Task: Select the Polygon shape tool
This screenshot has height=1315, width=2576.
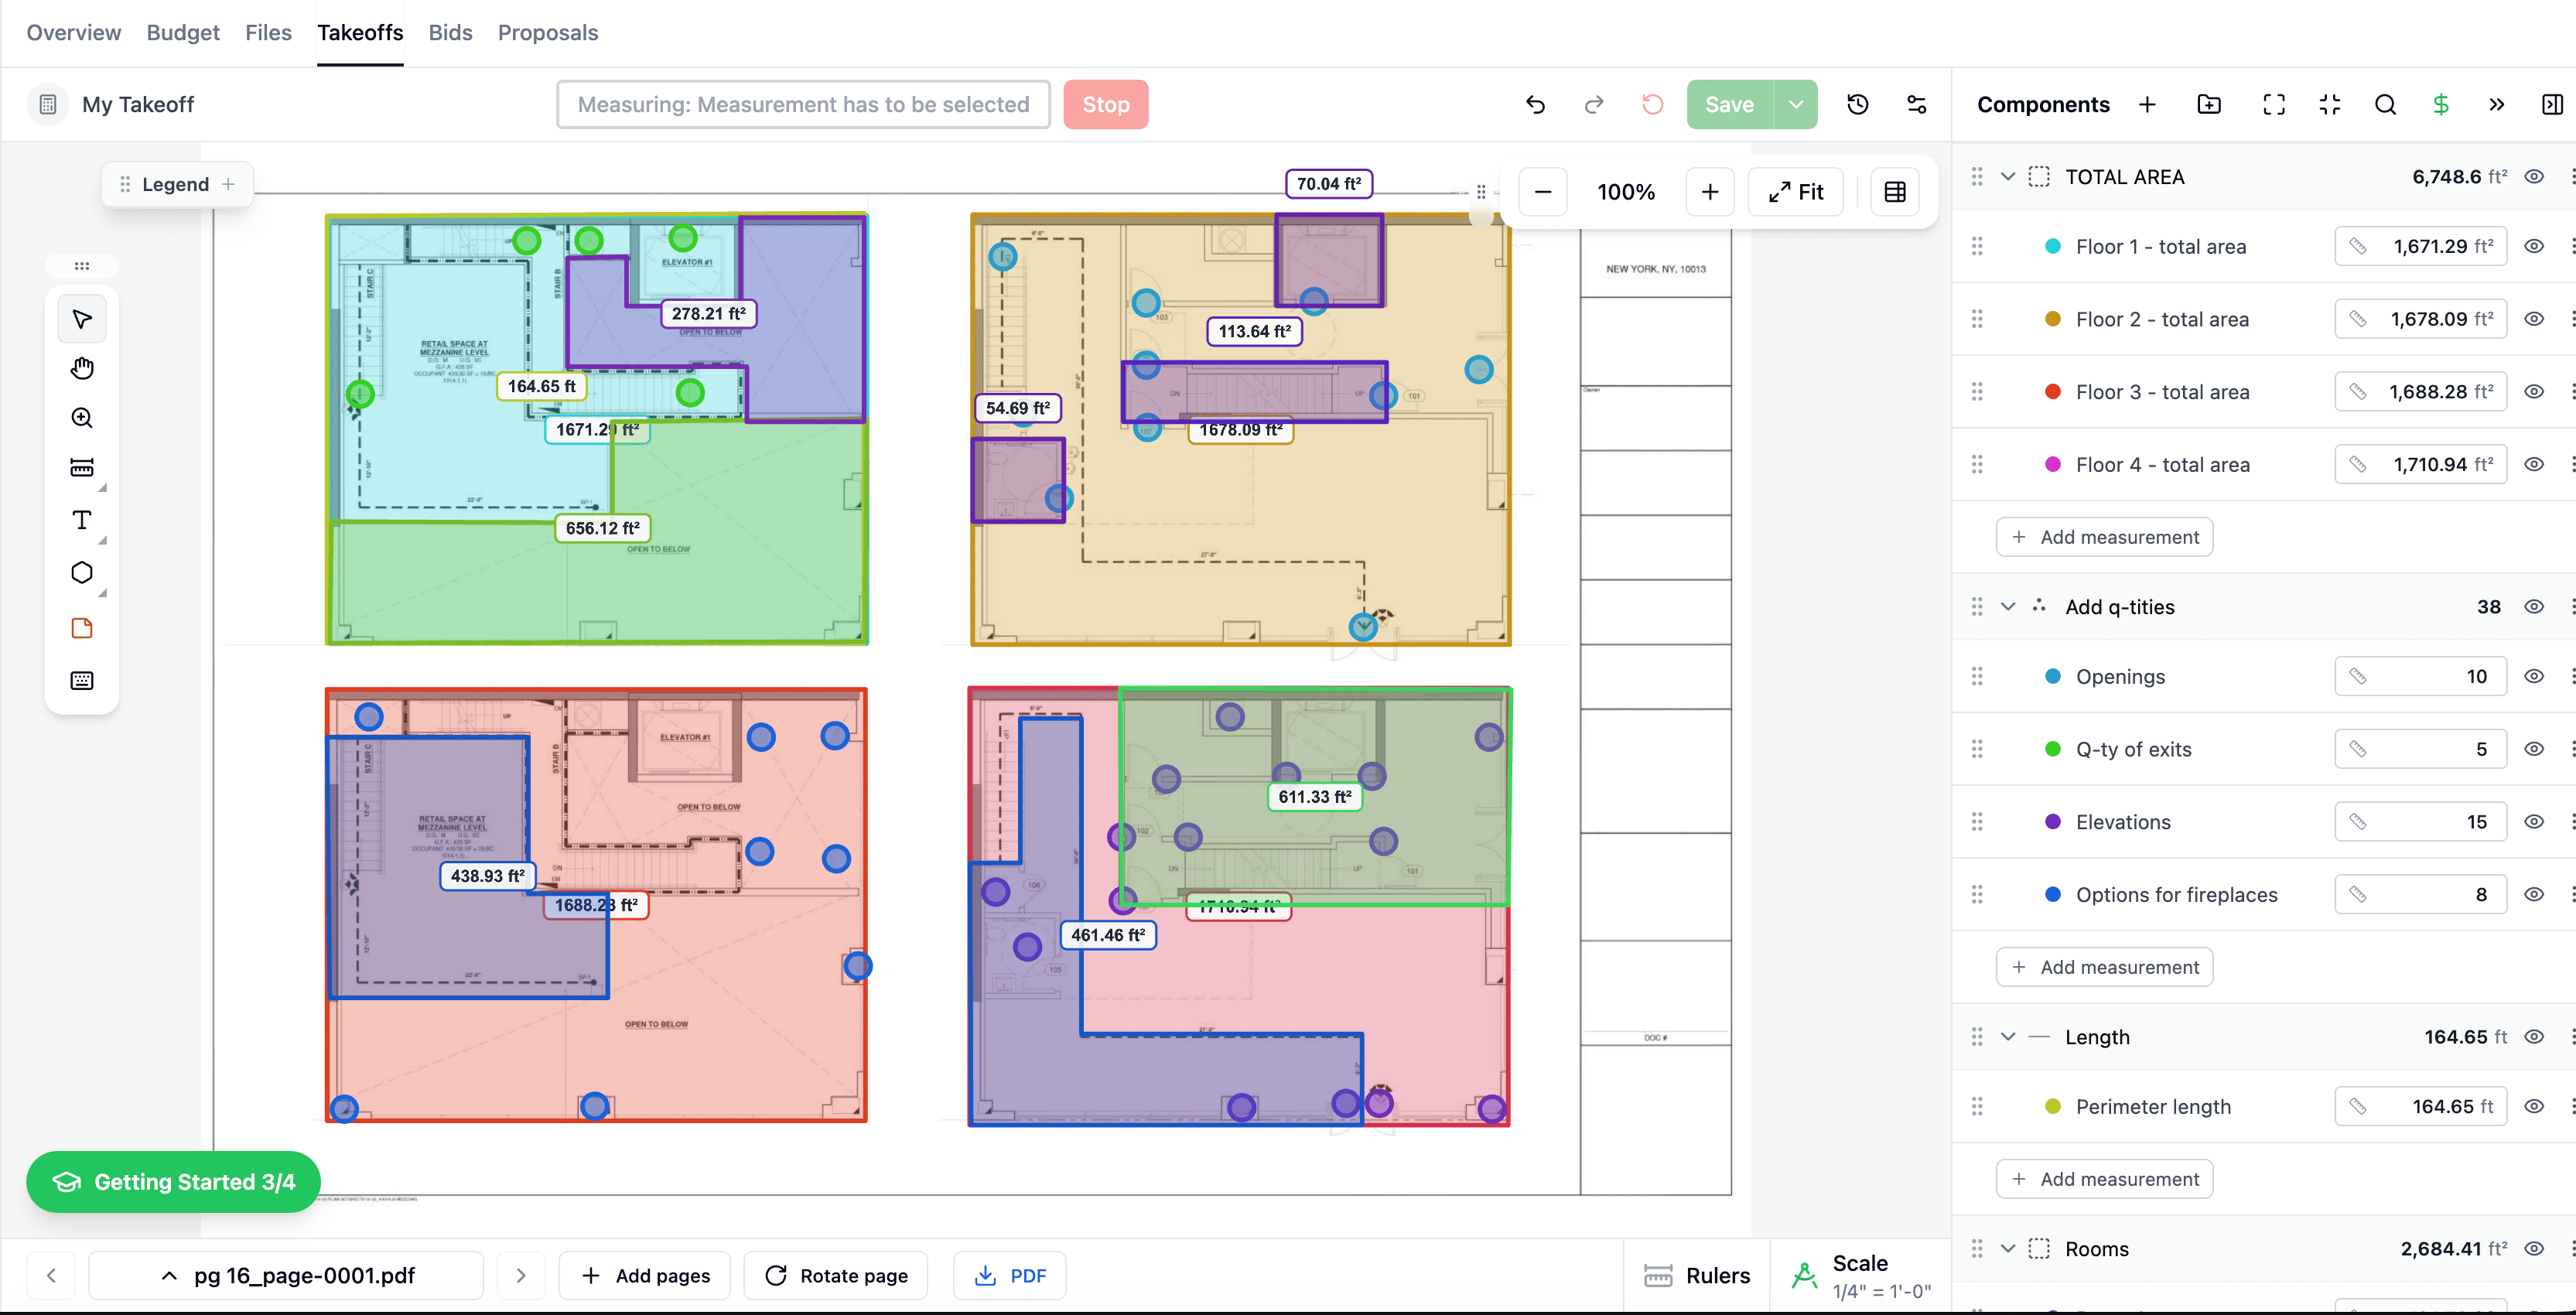Action: click(x=81, y=572)
